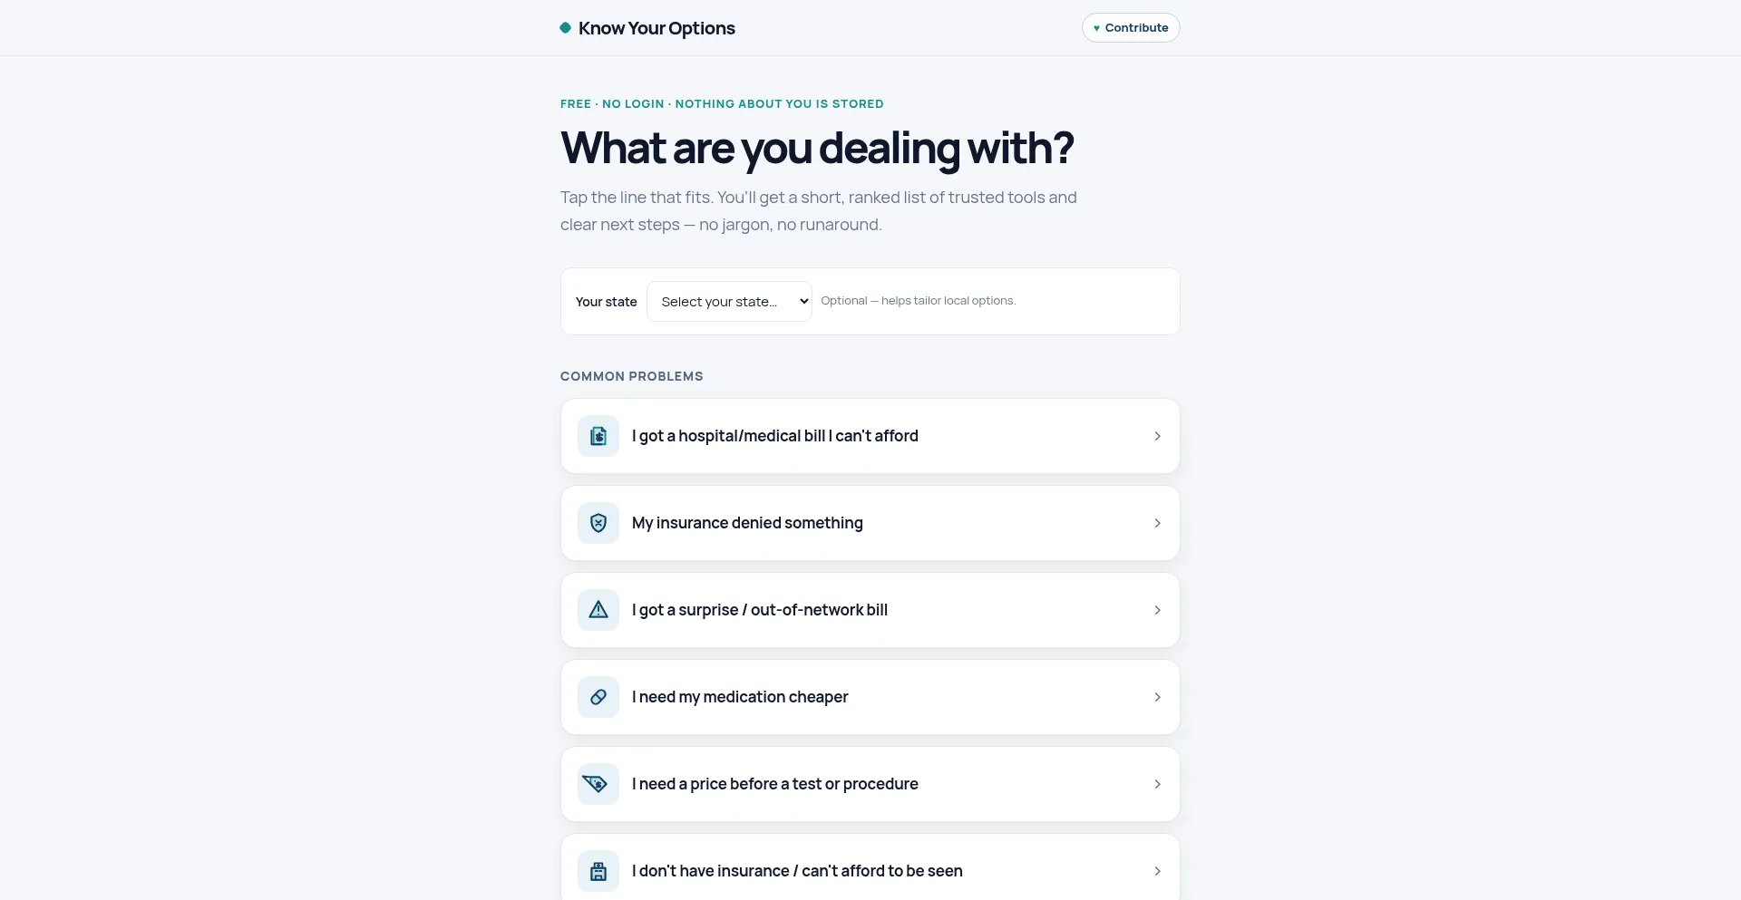1741x900 pixels.
Task: Click the hospital bill document icon
Action: pos(598,436)
